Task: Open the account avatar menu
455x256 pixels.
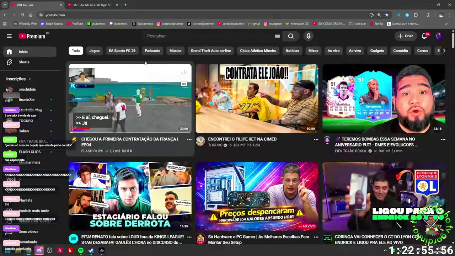Action: 439,36
